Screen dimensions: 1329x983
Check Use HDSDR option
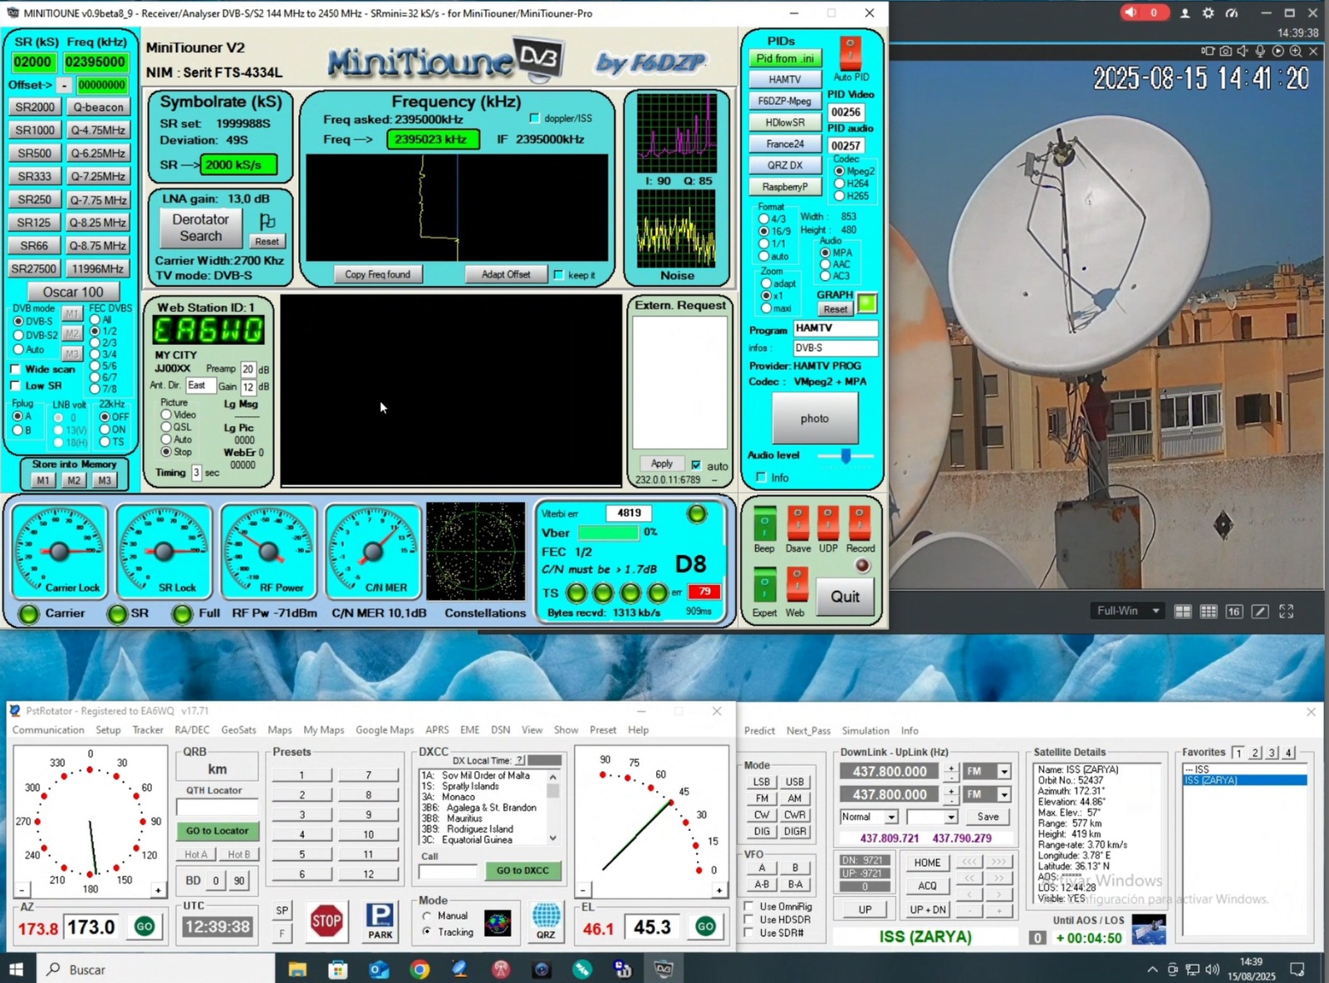pos(749,920)
